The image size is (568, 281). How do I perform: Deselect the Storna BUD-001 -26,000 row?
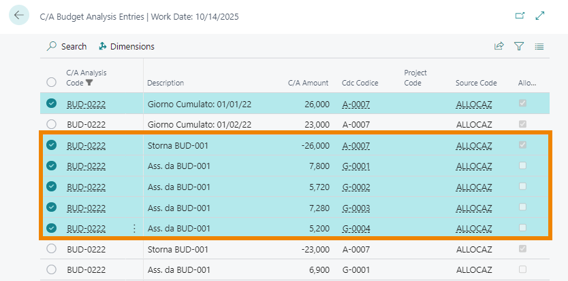click(51, 145)
